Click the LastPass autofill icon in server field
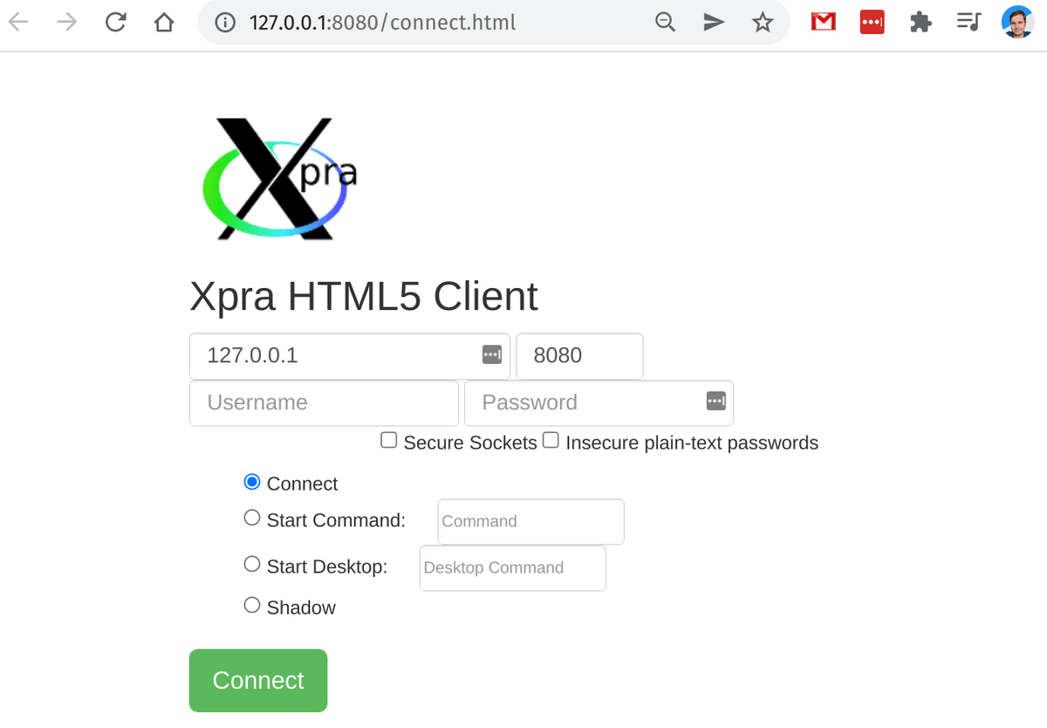 pos(491,355)
